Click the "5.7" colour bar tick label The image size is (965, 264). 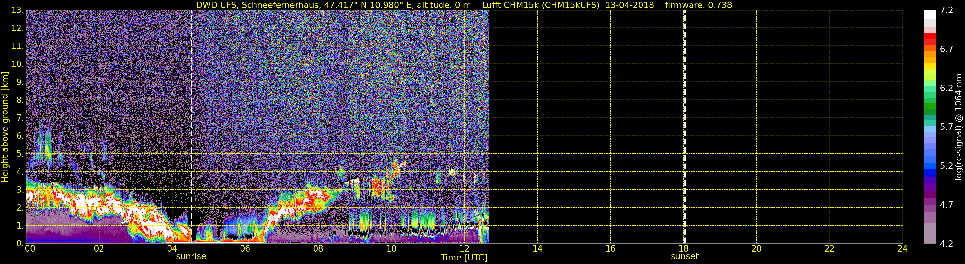tap(946, 127)
